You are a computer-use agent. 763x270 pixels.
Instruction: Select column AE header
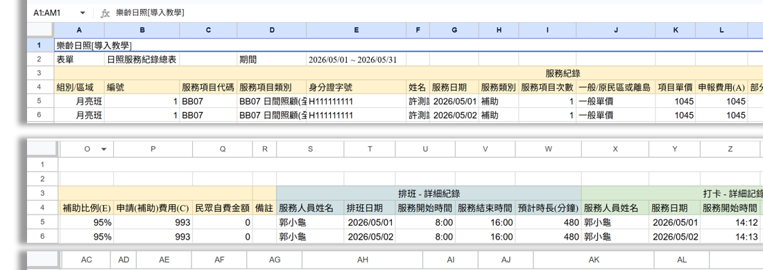tap(164, 260)
